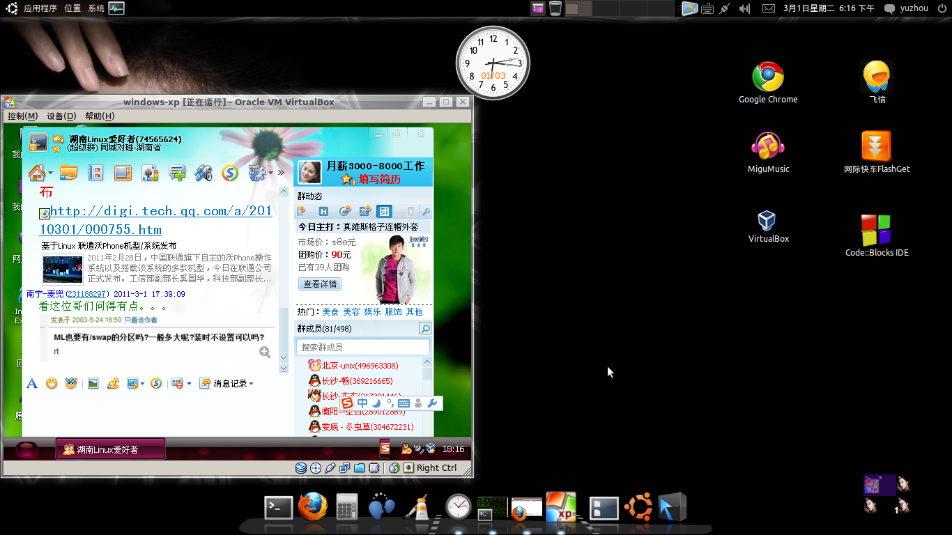Select the highlighted 团 group-buy icon
Screen dimensions: 952x535
tap(384, 211)
